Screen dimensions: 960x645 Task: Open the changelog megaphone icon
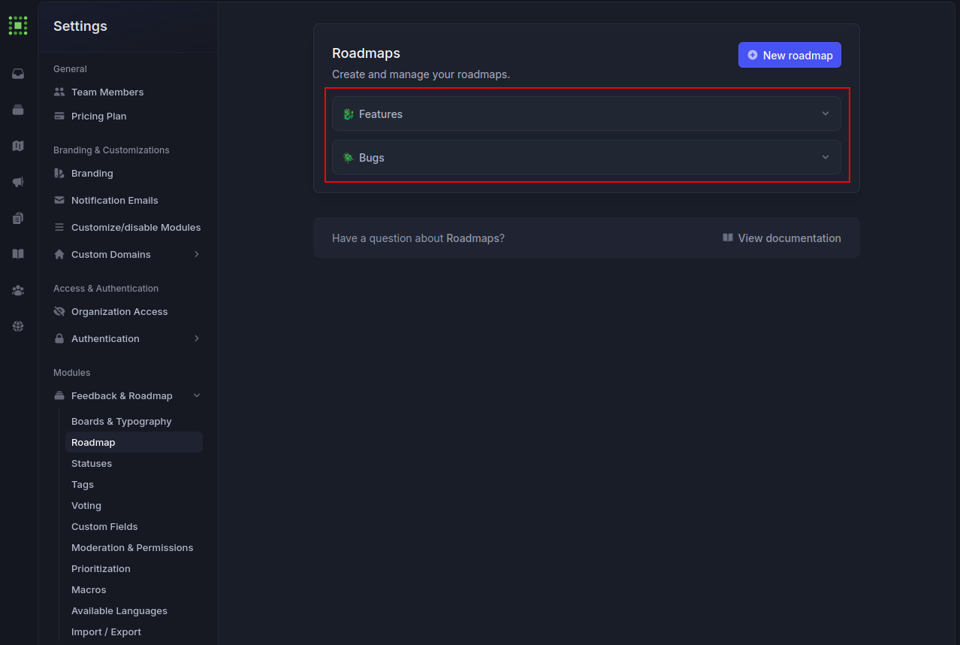(x=18, y=182)
